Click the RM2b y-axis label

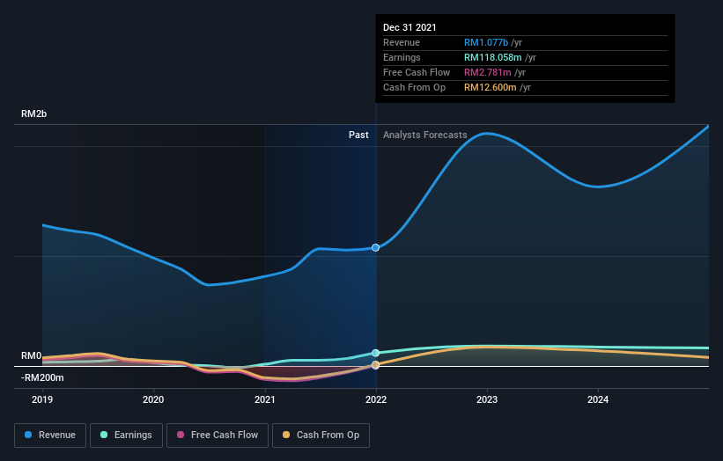click(x=33, y=113)
